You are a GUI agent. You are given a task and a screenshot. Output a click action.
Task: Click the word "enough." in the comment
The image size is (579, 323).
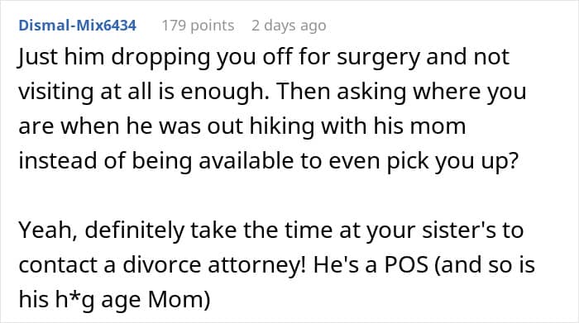pos(224,93)
